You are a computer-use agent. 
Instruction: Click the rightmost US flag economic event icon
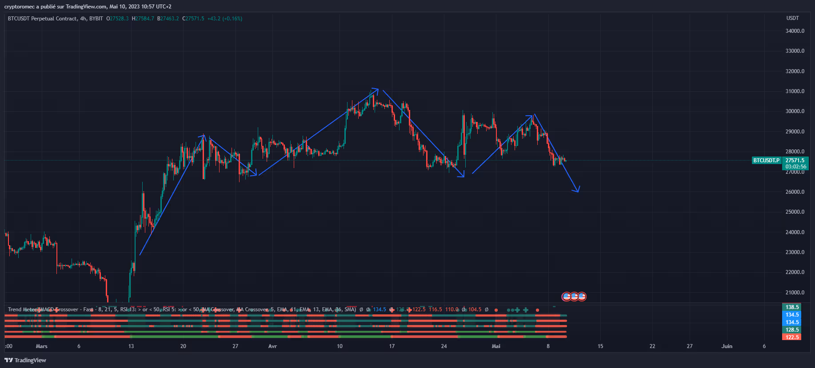[582, 297]
